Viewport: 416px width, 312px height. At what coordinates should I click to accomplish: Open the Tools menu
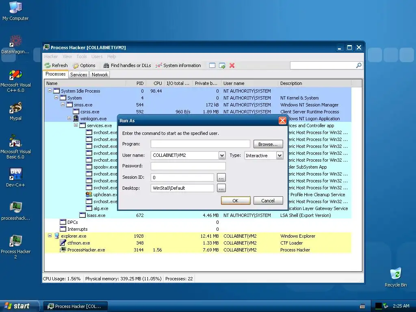tap(82, 56)
